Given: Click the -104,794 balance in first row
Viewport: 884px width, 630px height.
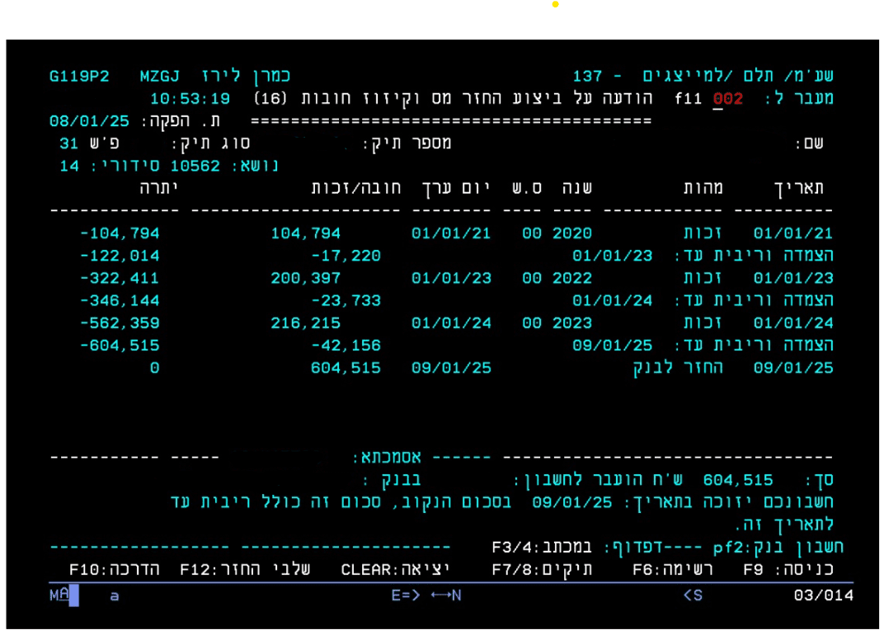Looking at the screenshot, I should [x=120, y=233].
